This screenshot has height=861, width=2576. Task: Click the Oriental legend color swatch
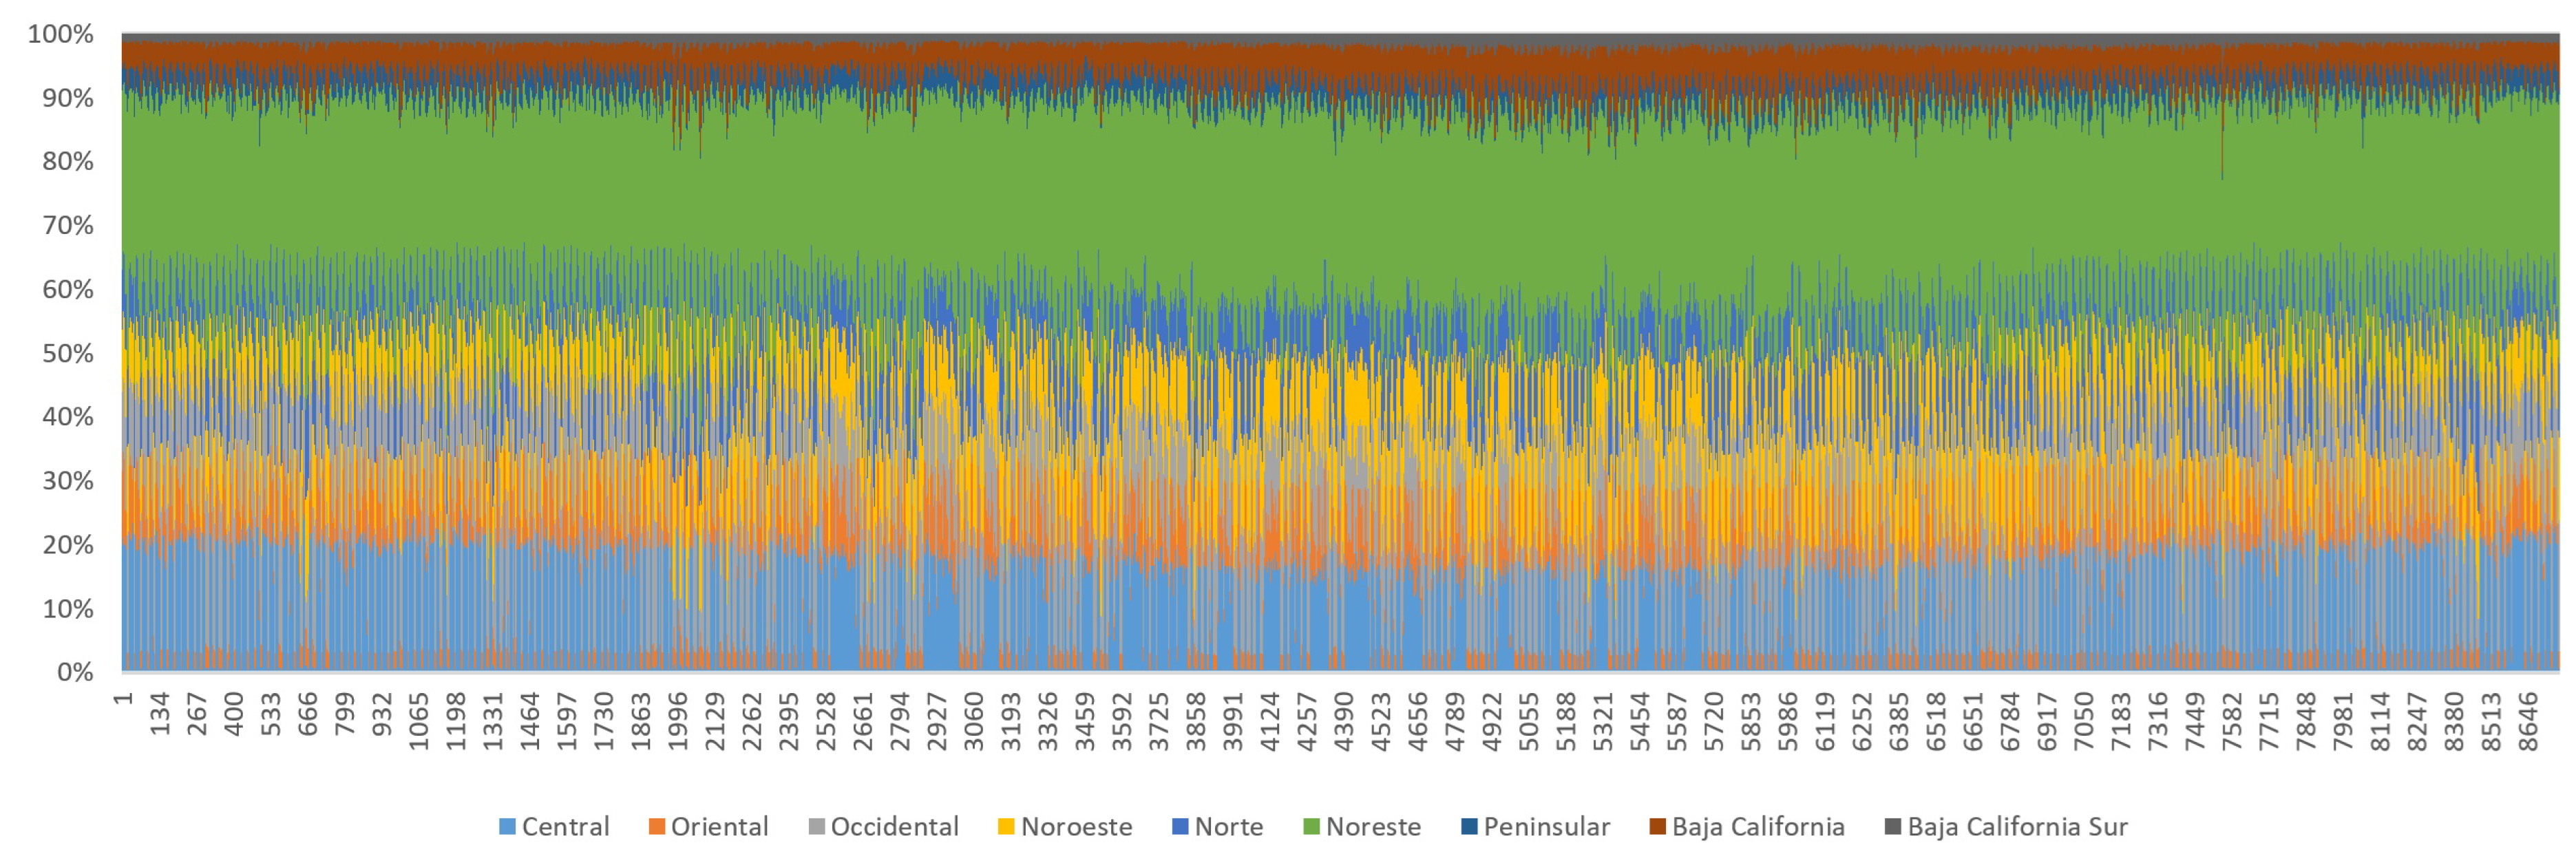(657, 827)
